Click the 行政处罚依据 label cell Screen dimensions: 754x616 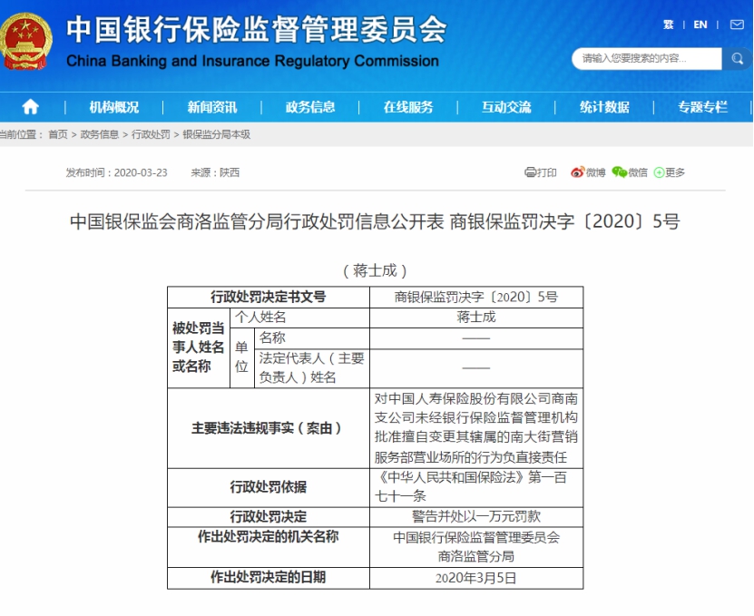click(269, 487)
